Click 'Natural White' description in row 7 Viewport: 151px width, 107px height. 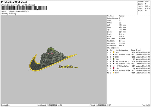pyautogui.click(x=124, y=66)
